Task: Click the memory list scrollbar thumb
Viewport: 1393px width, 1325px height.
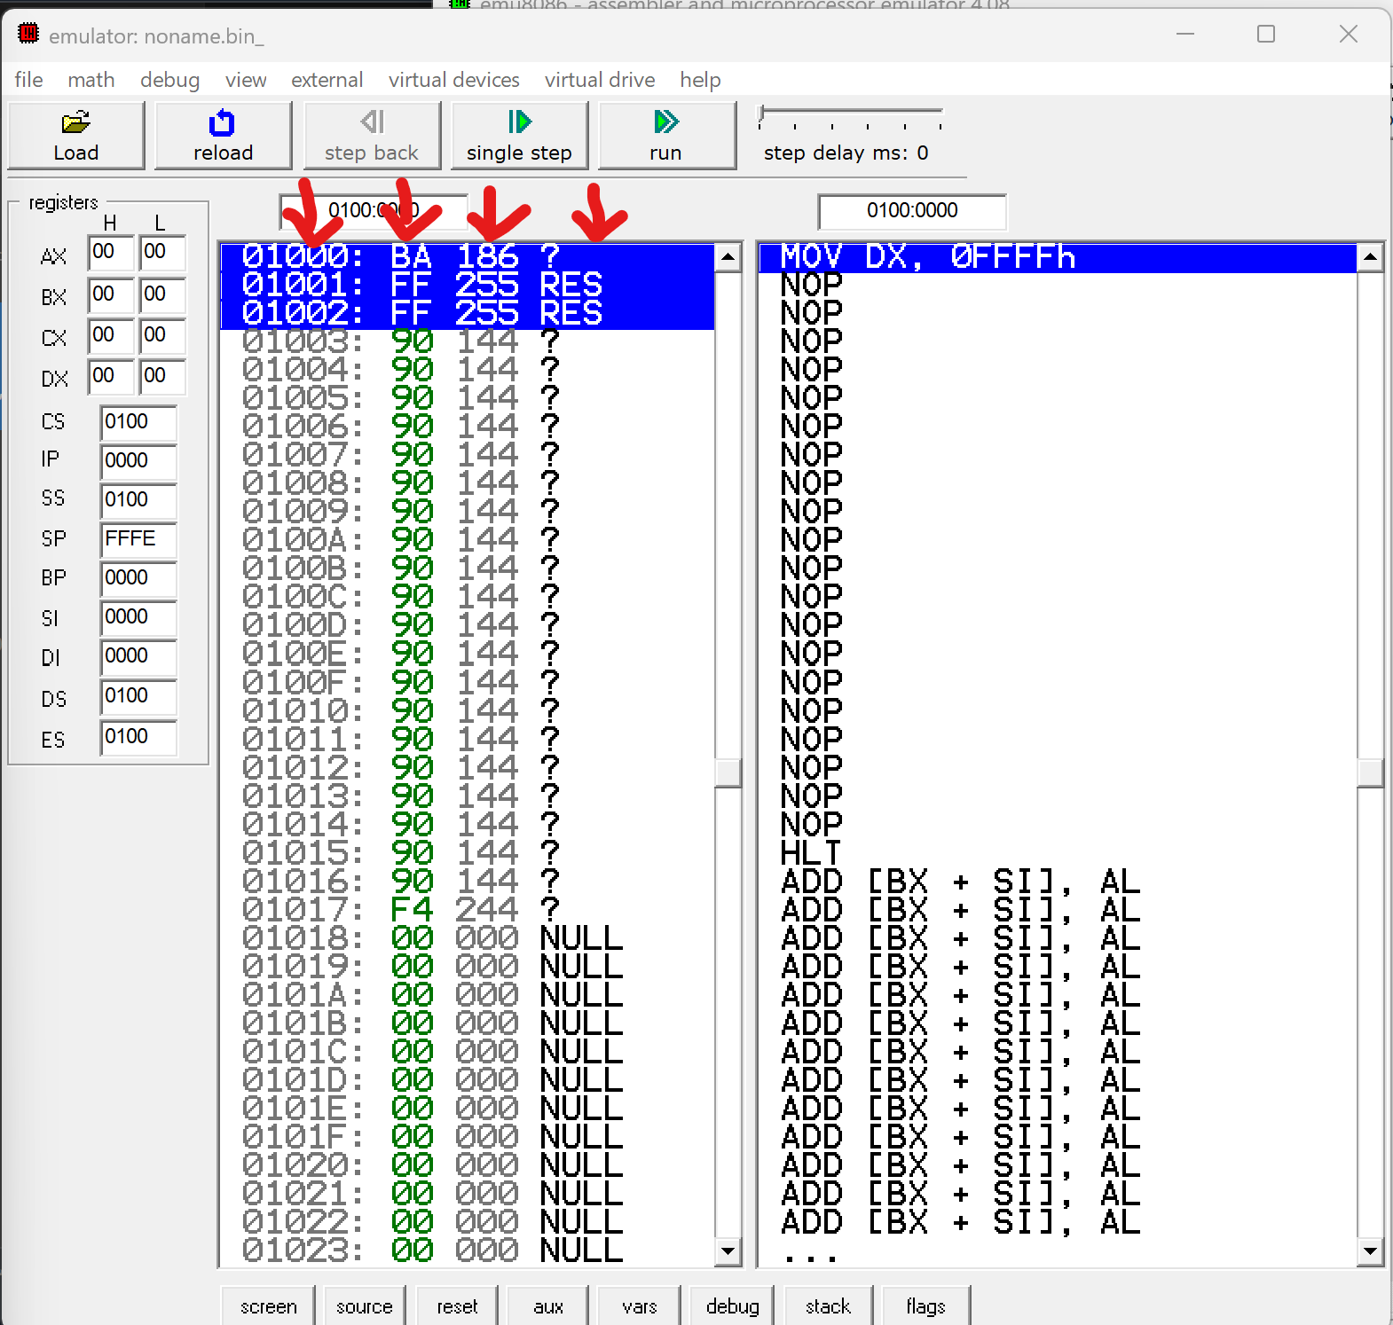Action: [x=728, y=772]
